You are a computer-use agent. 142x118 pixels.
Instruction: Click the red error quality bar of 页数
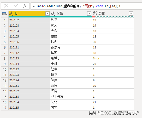click(93, 17)
